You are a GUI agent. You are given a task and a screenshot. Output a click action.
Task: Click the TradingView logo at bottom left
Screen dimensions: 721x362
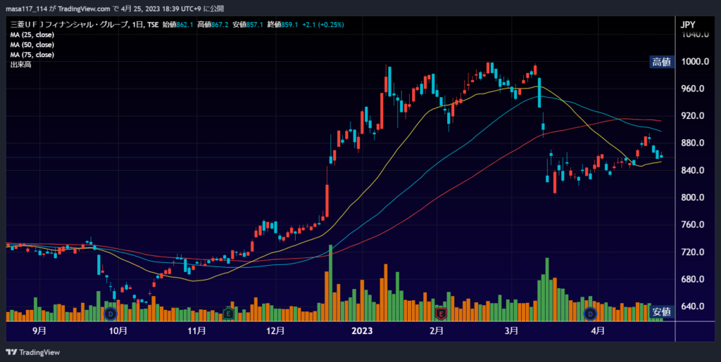coord(32,352)
